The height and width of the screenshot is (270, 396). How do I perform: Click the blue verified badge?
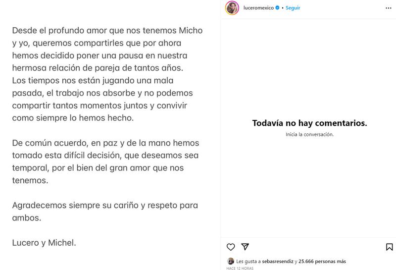[x=277, y=8]
